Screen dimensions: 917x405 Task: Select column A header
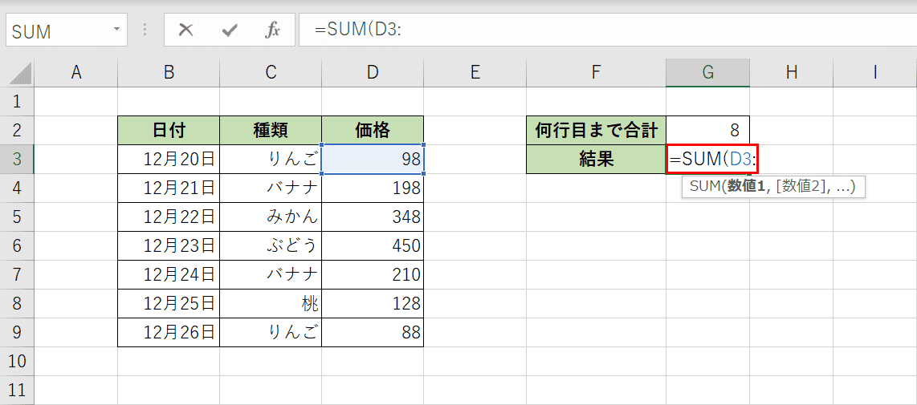click(x=75, y=72)
